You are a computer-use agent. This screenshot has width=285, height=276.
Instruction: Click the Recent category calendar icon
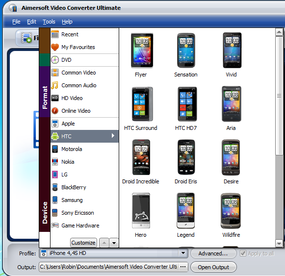click(55, 34)
